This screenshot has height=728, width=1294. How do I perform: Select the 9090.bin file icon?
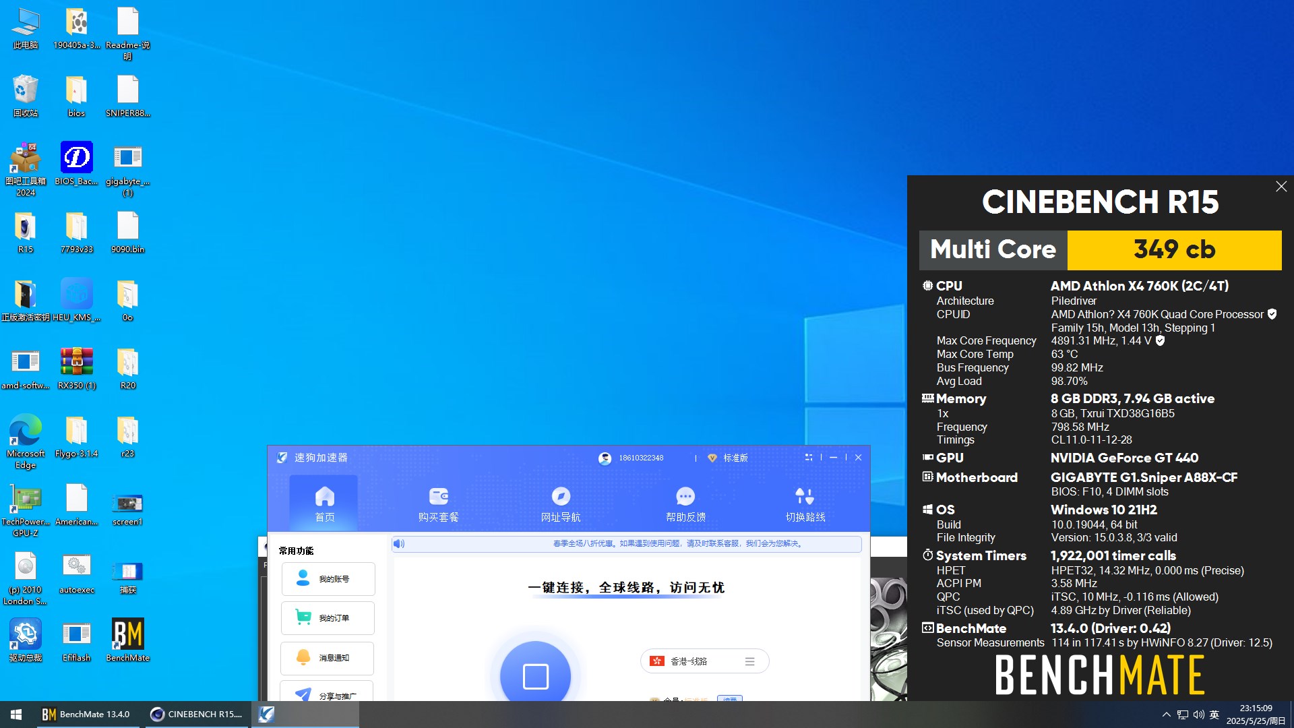127,233
